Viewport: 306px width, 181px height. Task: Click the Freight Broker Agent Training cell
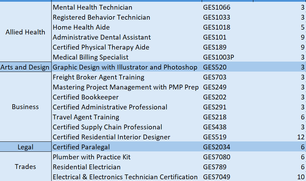pyautogui.click(x=127, y=77)
